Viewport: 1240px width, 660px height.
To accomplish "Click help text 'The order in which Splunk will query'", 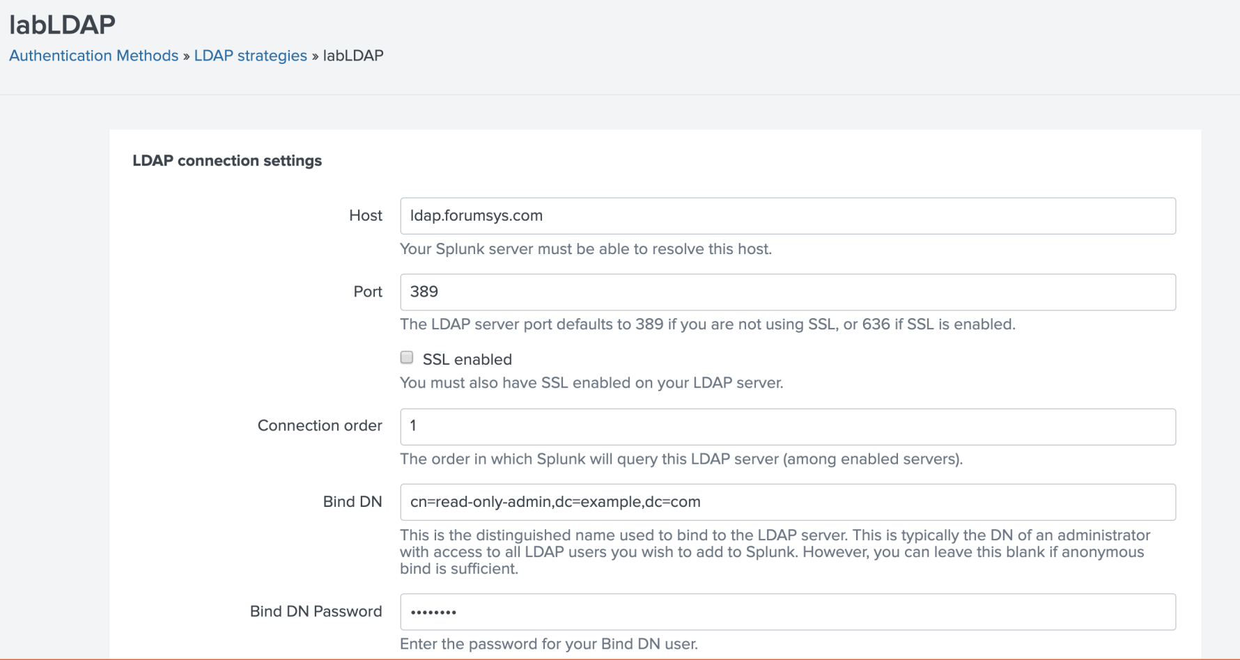I will [681, 459].
